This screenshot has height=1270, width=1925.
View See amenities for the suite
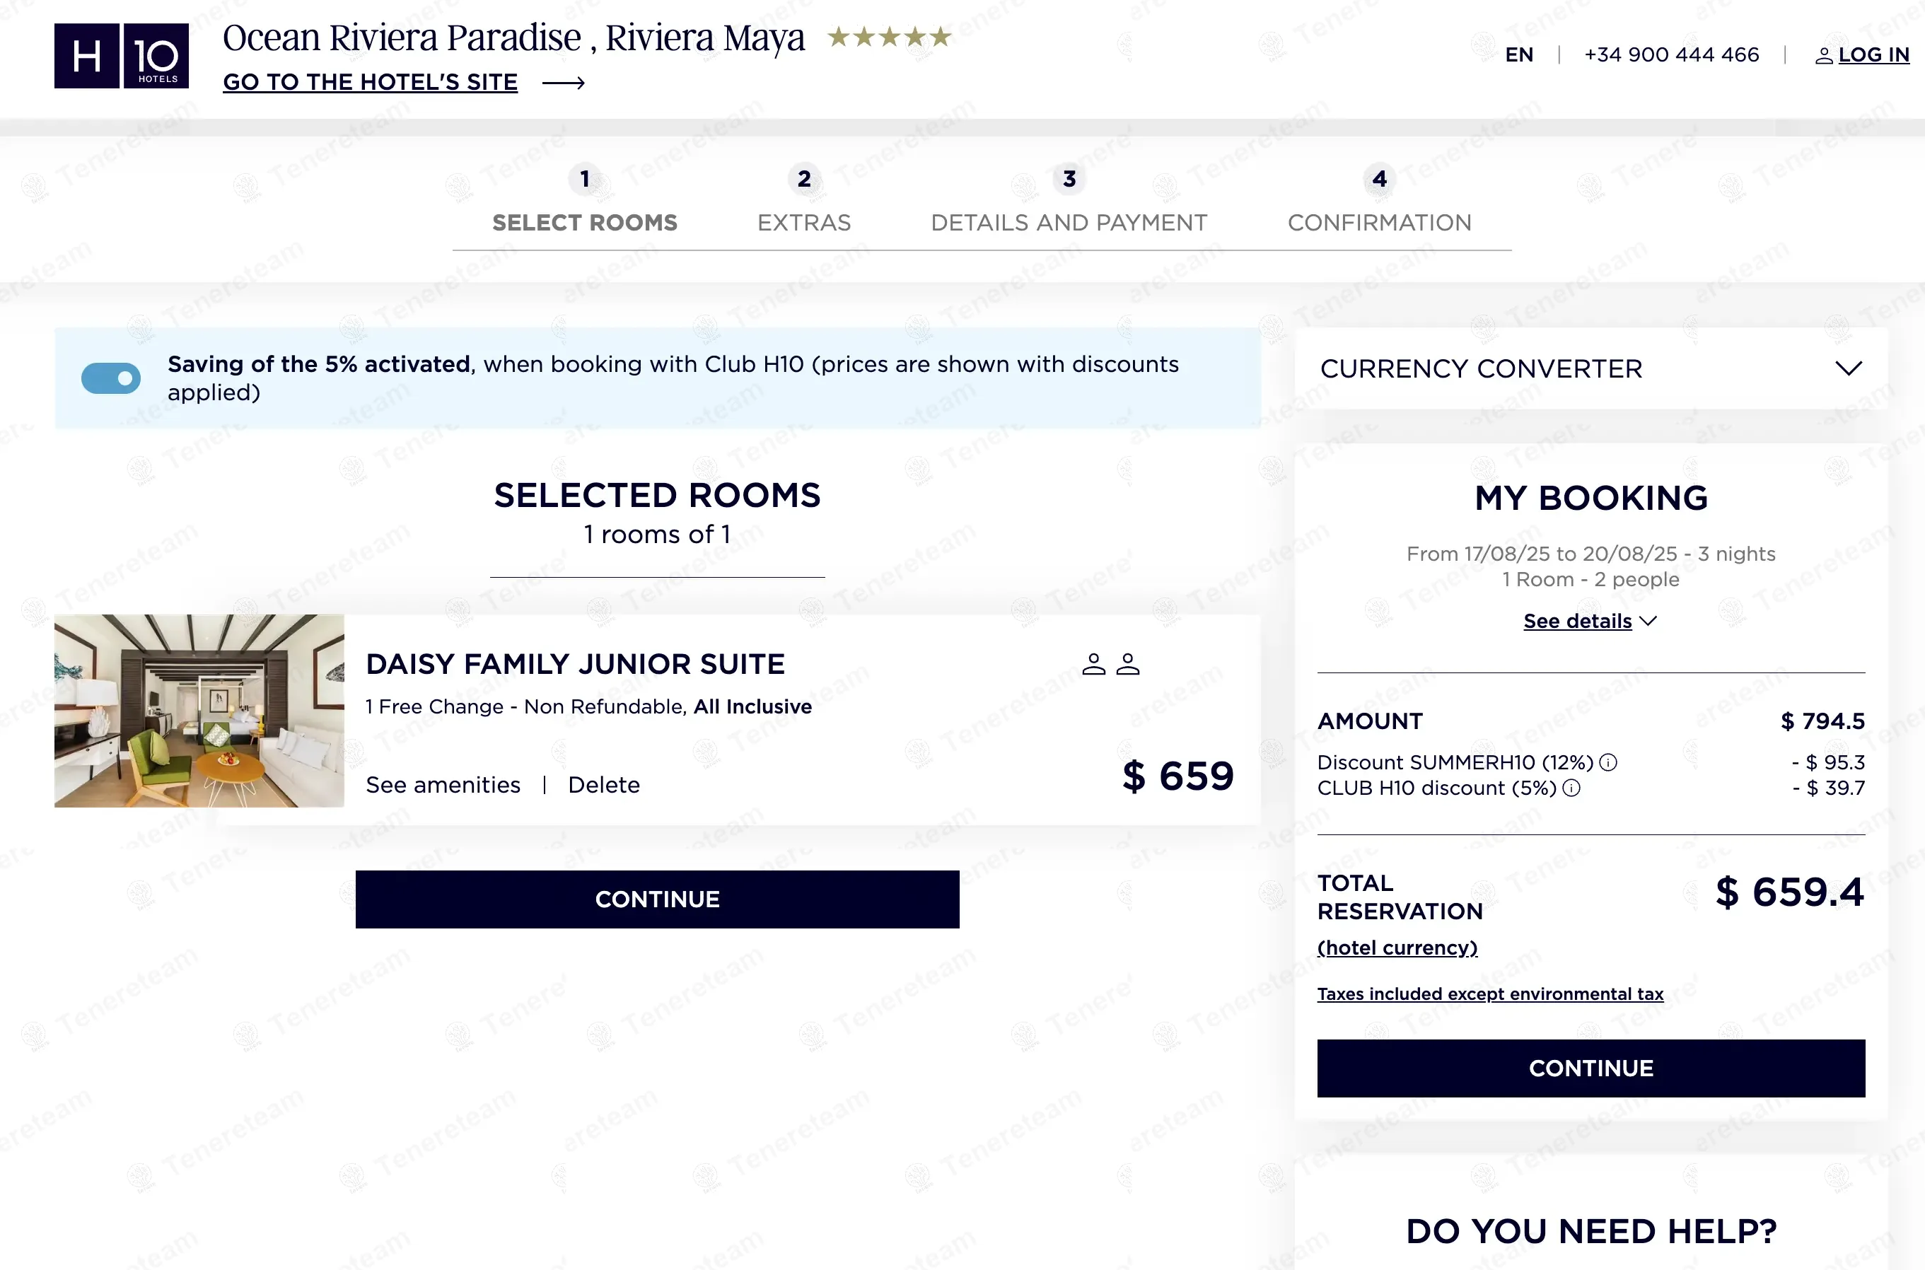[443, 785]
